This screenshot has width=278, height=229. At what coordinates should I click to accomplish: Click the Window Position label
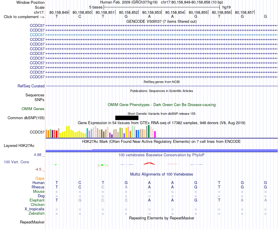tap(30, 2)
